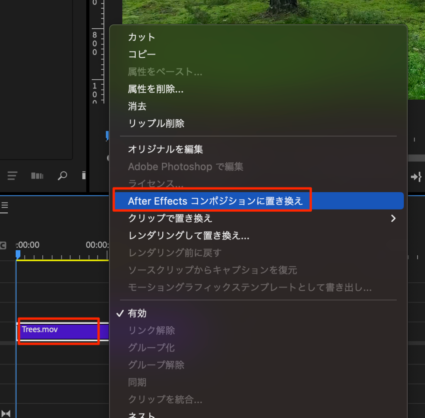Expand the クリップで置き換え submenu arrow
Viewport: 425px width, 418px height.
point(393,218)
